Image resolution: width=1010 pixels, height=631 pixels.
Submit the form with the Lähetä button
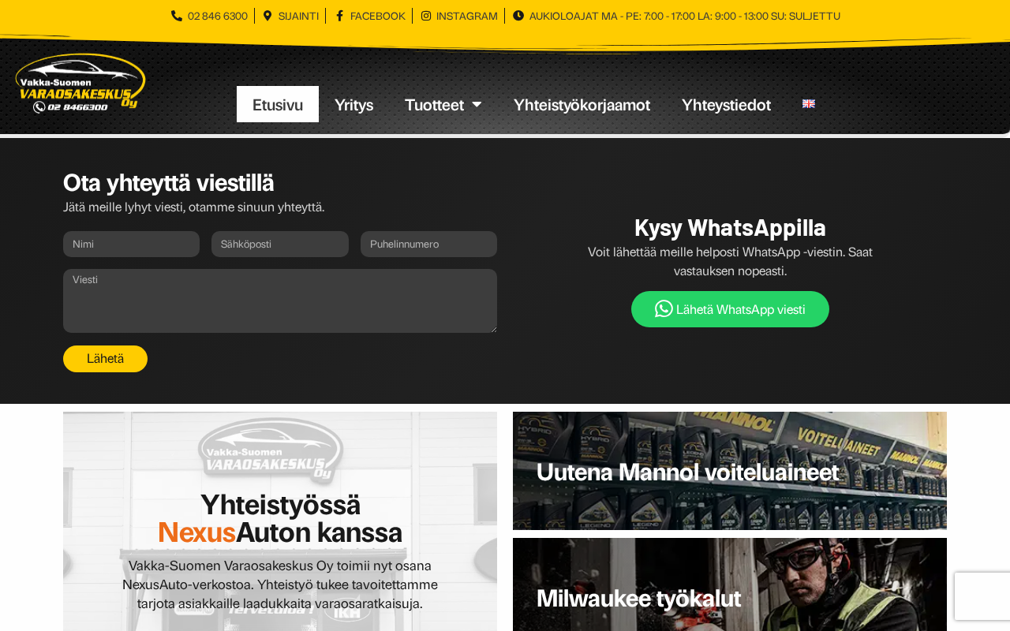[x=105, y=359]
